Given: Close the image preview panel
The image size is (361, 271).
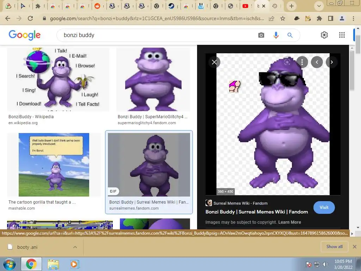Looking at the screenshot, I should click(x=214, y=62).
